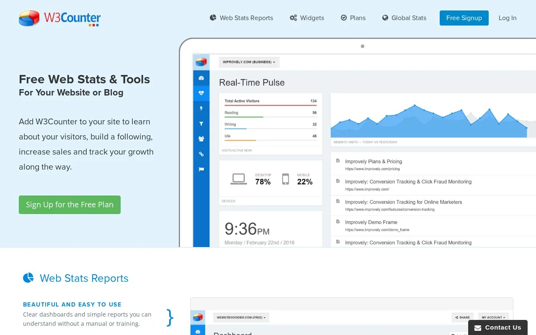Click the W3Counter logo
The height and width of the screenshot is (335, 536).
click(x=59, y=18)
